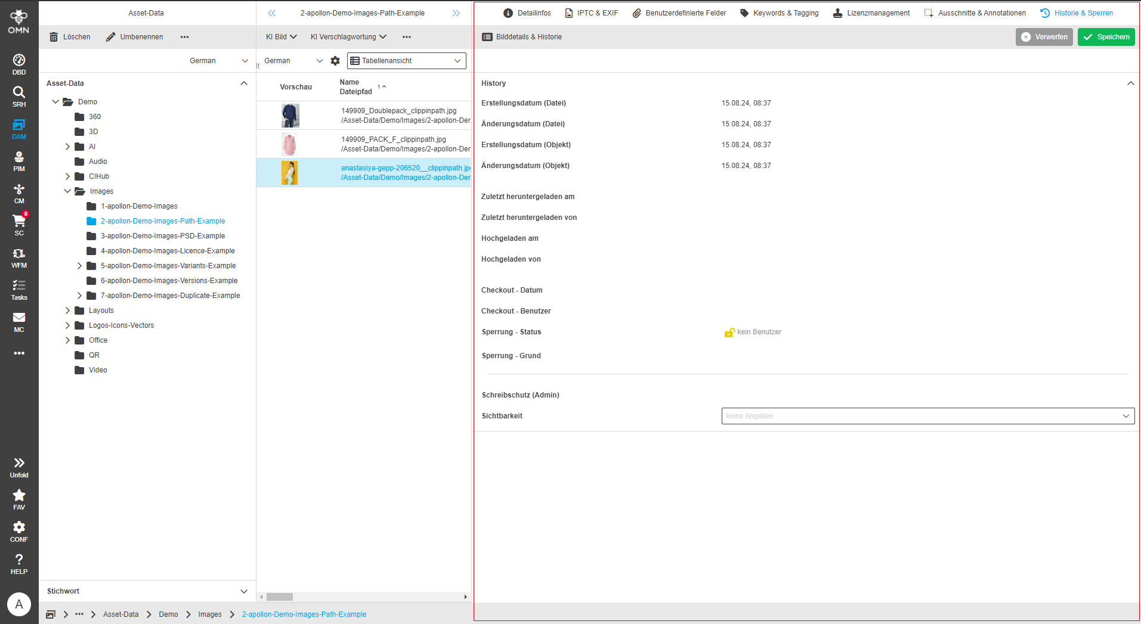Open the DAM module in sidebar
Viewport: 1141px width, 624px height.
pyautogui.click(x=19, y=129)
